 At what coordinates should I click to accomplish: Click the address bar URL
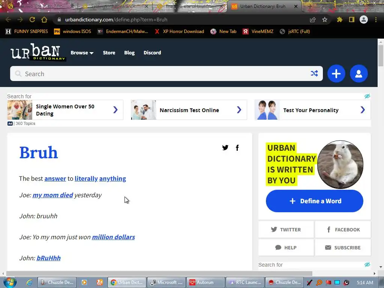[x=116, y=19]
